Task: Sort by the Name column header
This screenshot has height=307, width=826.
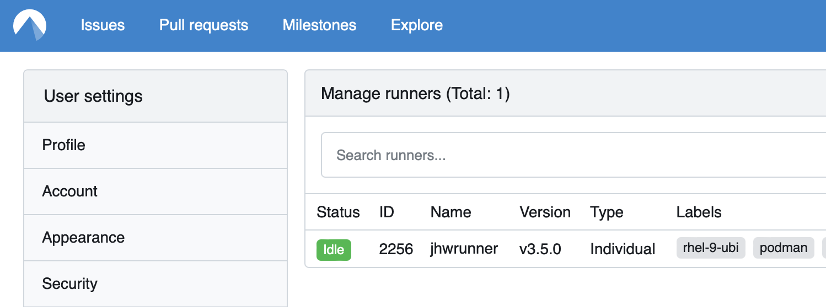Action: (450, 212)
